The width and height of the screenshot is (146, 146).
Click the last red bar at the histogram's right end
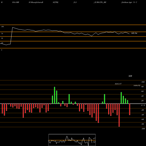[130, 109]
